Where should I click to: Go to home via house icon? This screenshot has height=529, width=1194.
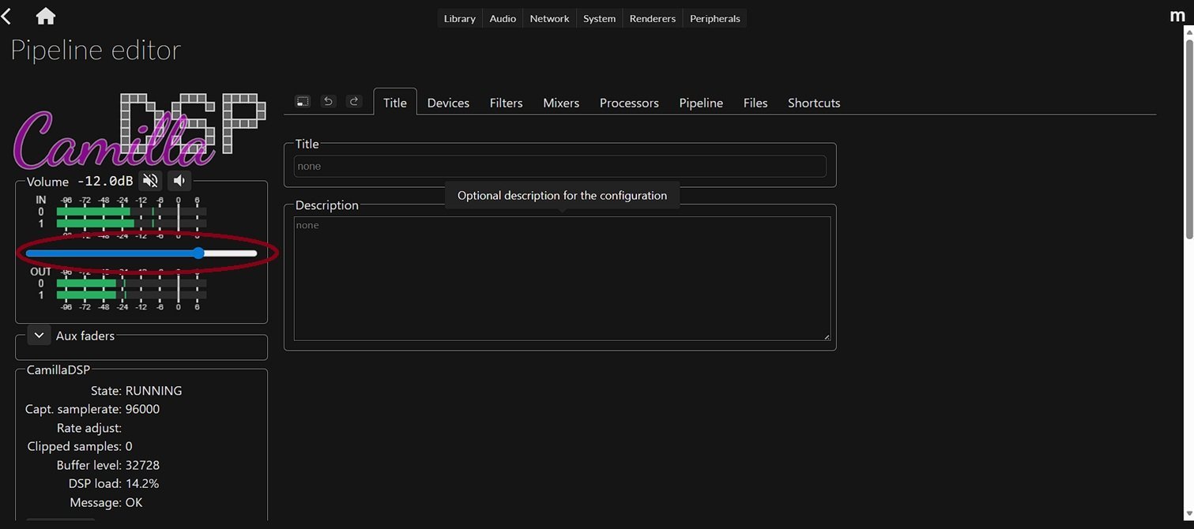click(46, 17)
